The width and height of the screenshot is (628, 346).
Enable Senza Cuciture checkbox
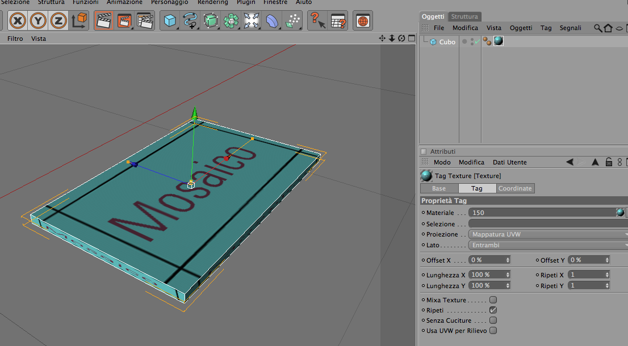pyautogui.click(x=493, y=320)
